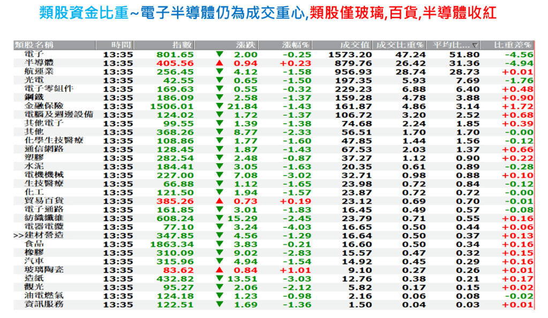
Task: Click the green down arrow in 金融保險 row
Action: [x=219, y=106]
